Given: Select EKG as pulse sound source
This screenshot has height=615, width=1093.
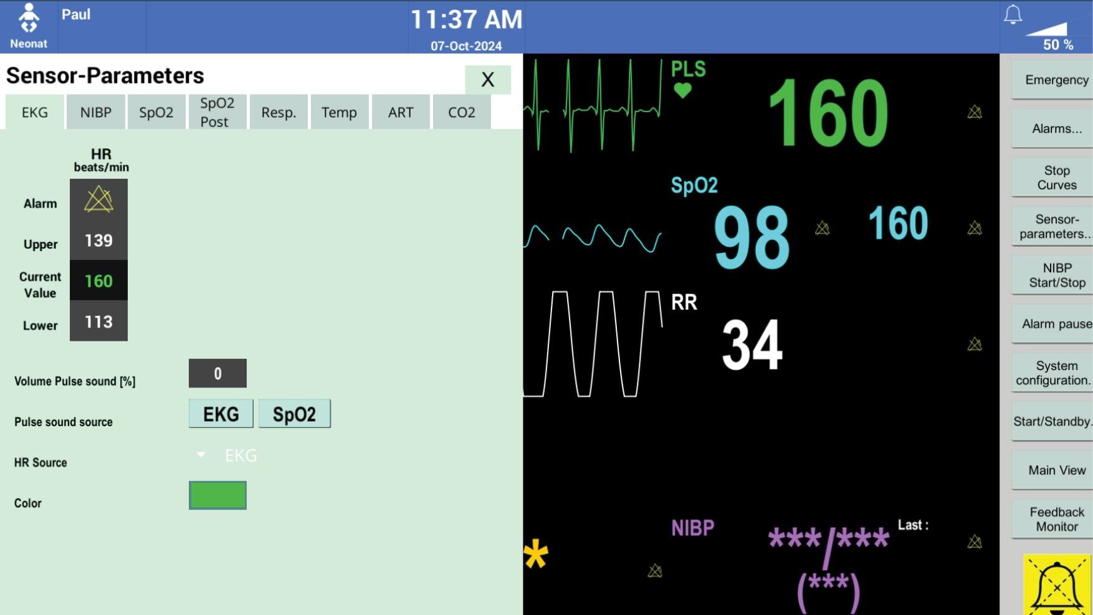Looking at the screenshot, I should click(x=221, y=413).
